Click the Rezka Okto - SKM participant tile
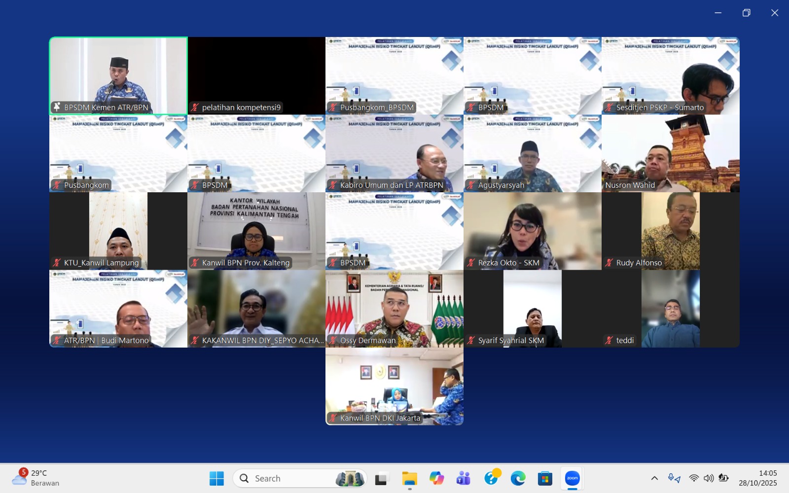Image resolution: width=789 pixels, height=493 pixels. pyautogui.click(x=533, y=231)
